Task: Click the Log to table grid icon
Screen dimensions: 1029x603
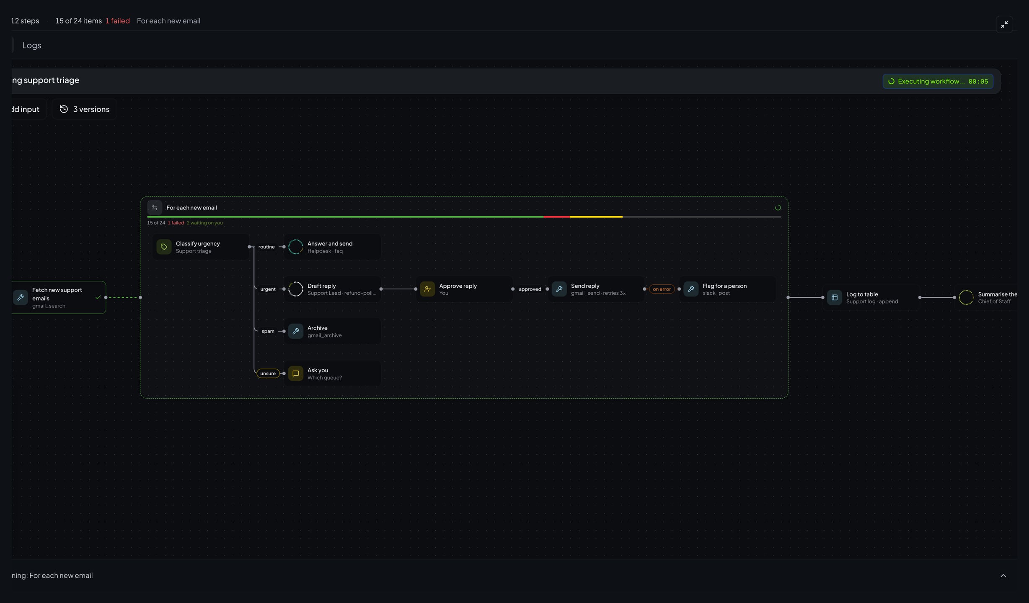Action: point(834,297)
